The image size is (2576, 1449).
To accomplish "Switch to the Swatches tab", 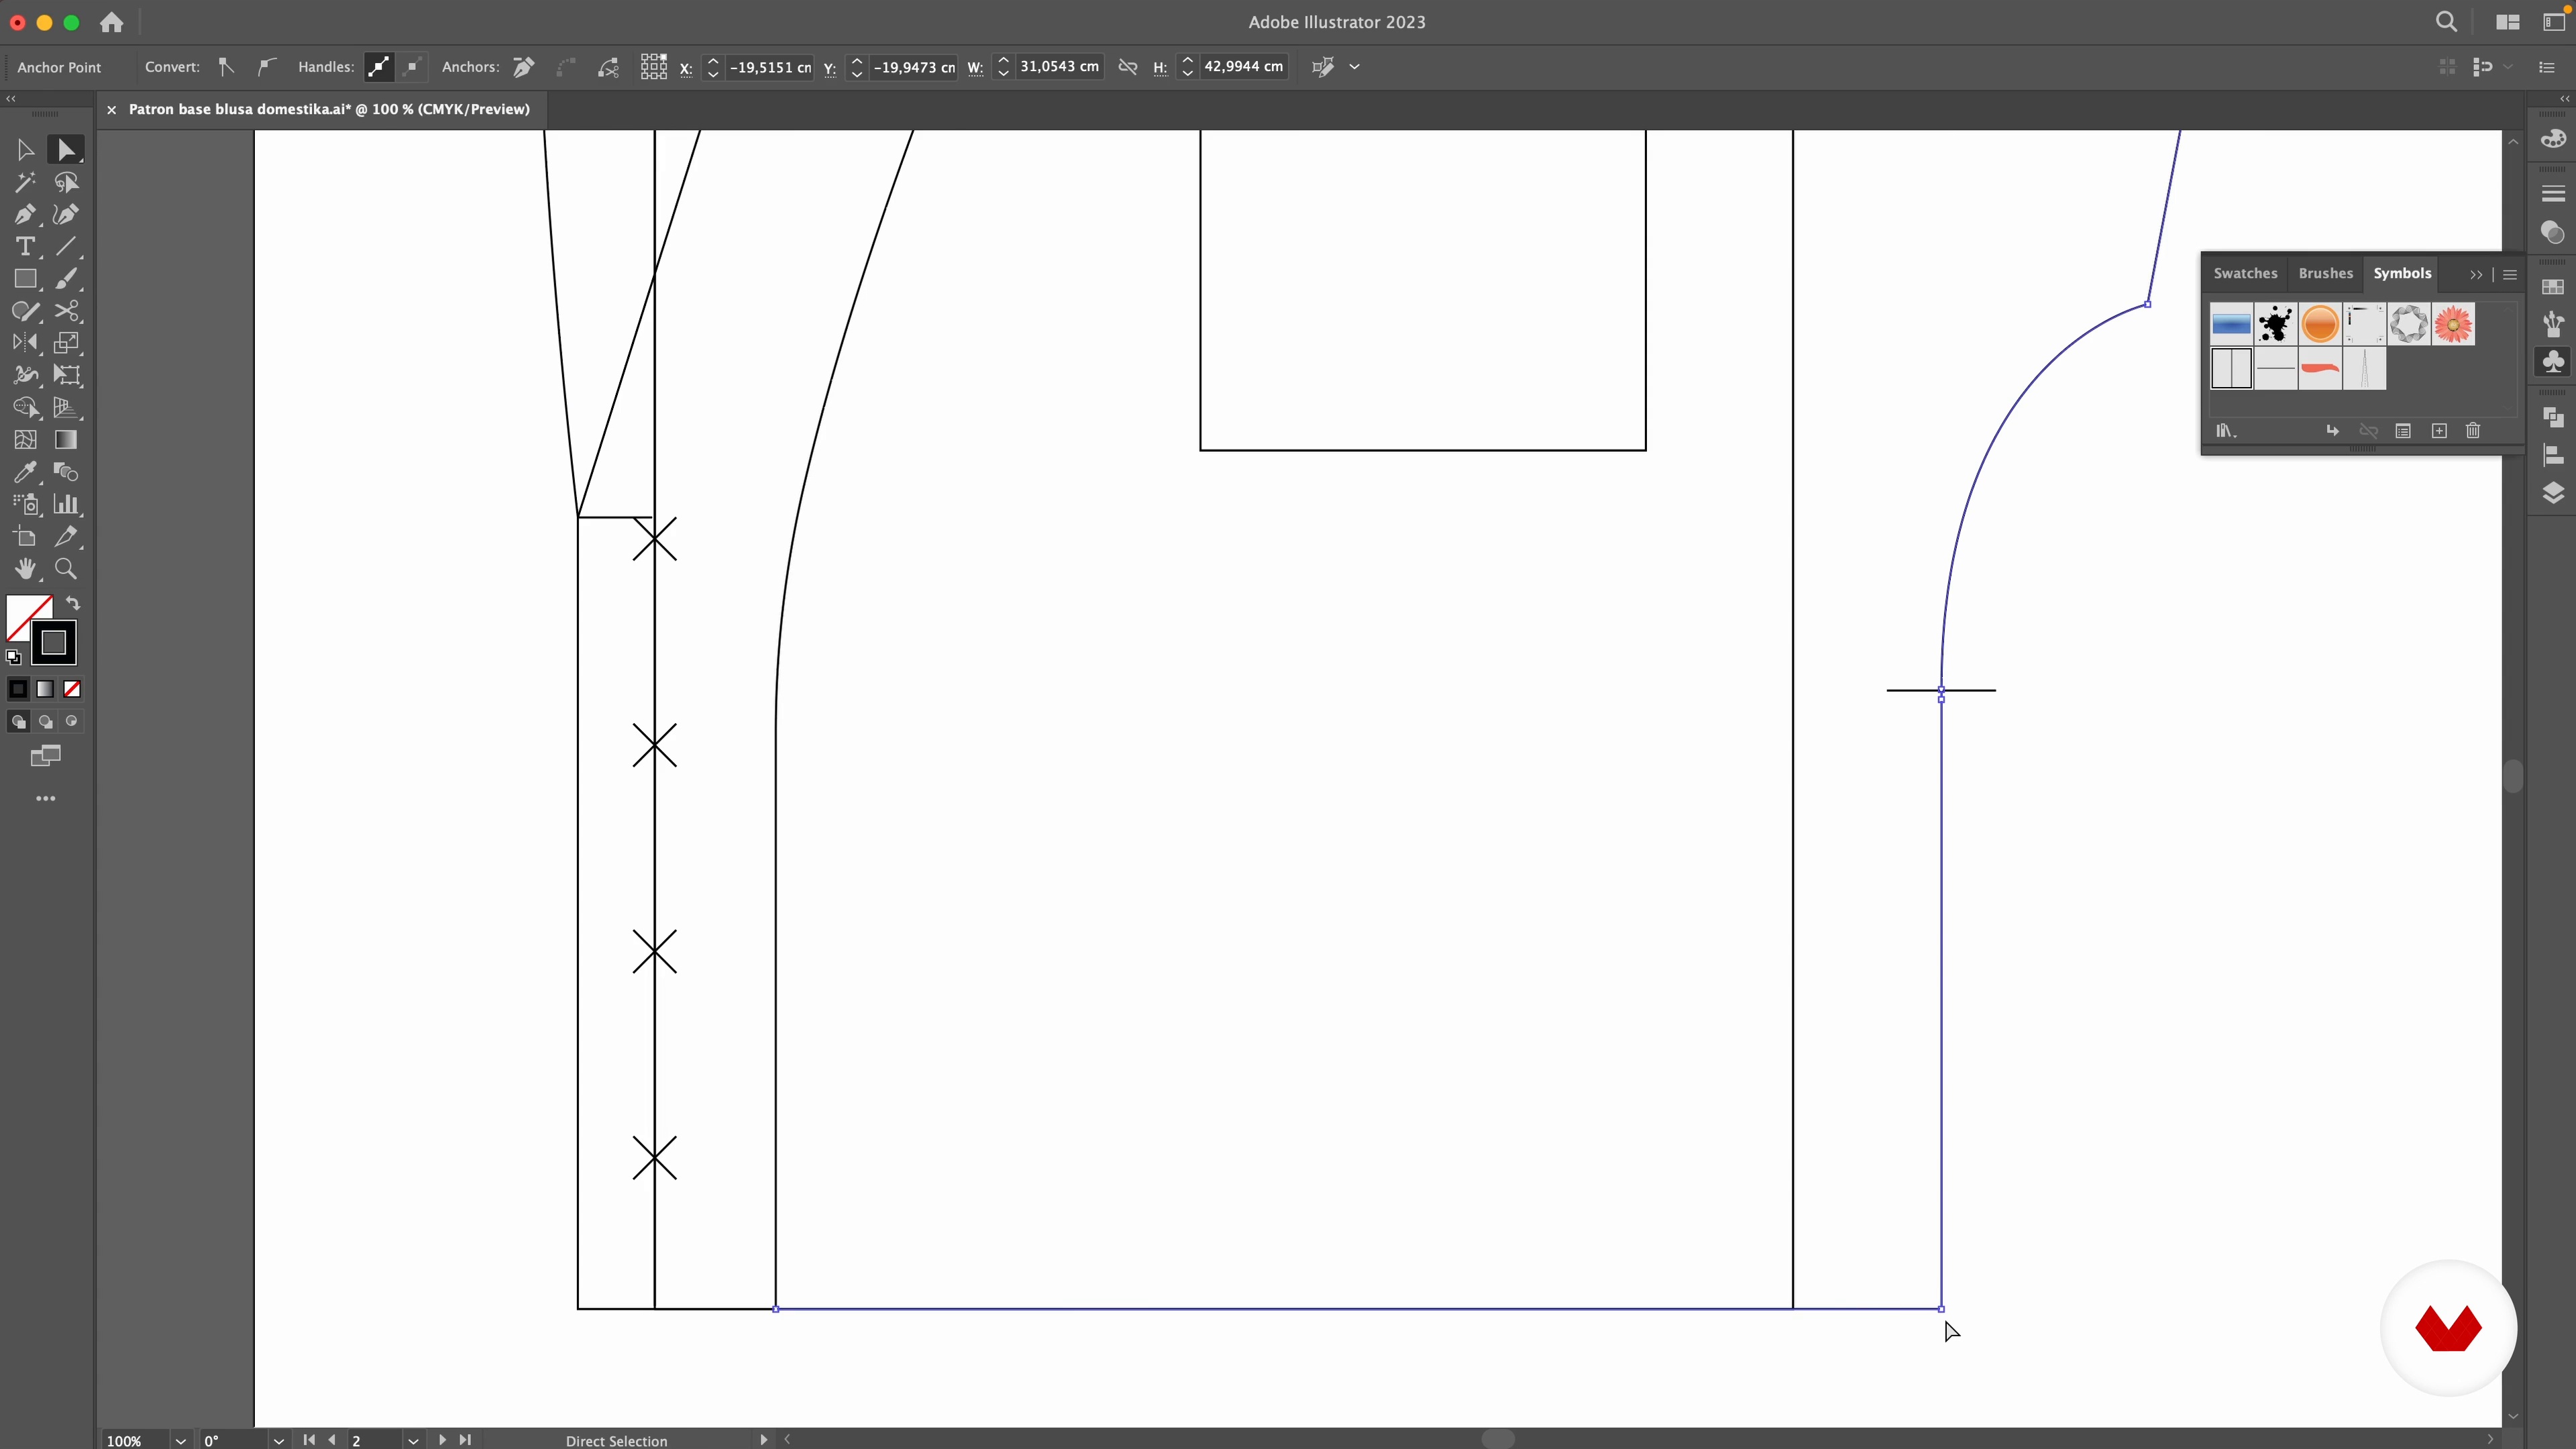I will click(x=2245, y=273).
